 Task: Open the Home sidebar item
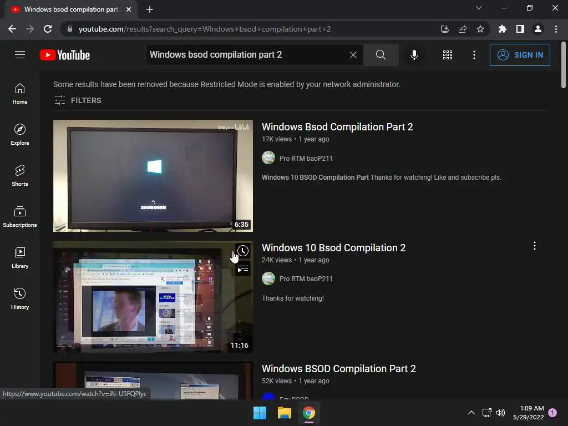coord(20,93)
